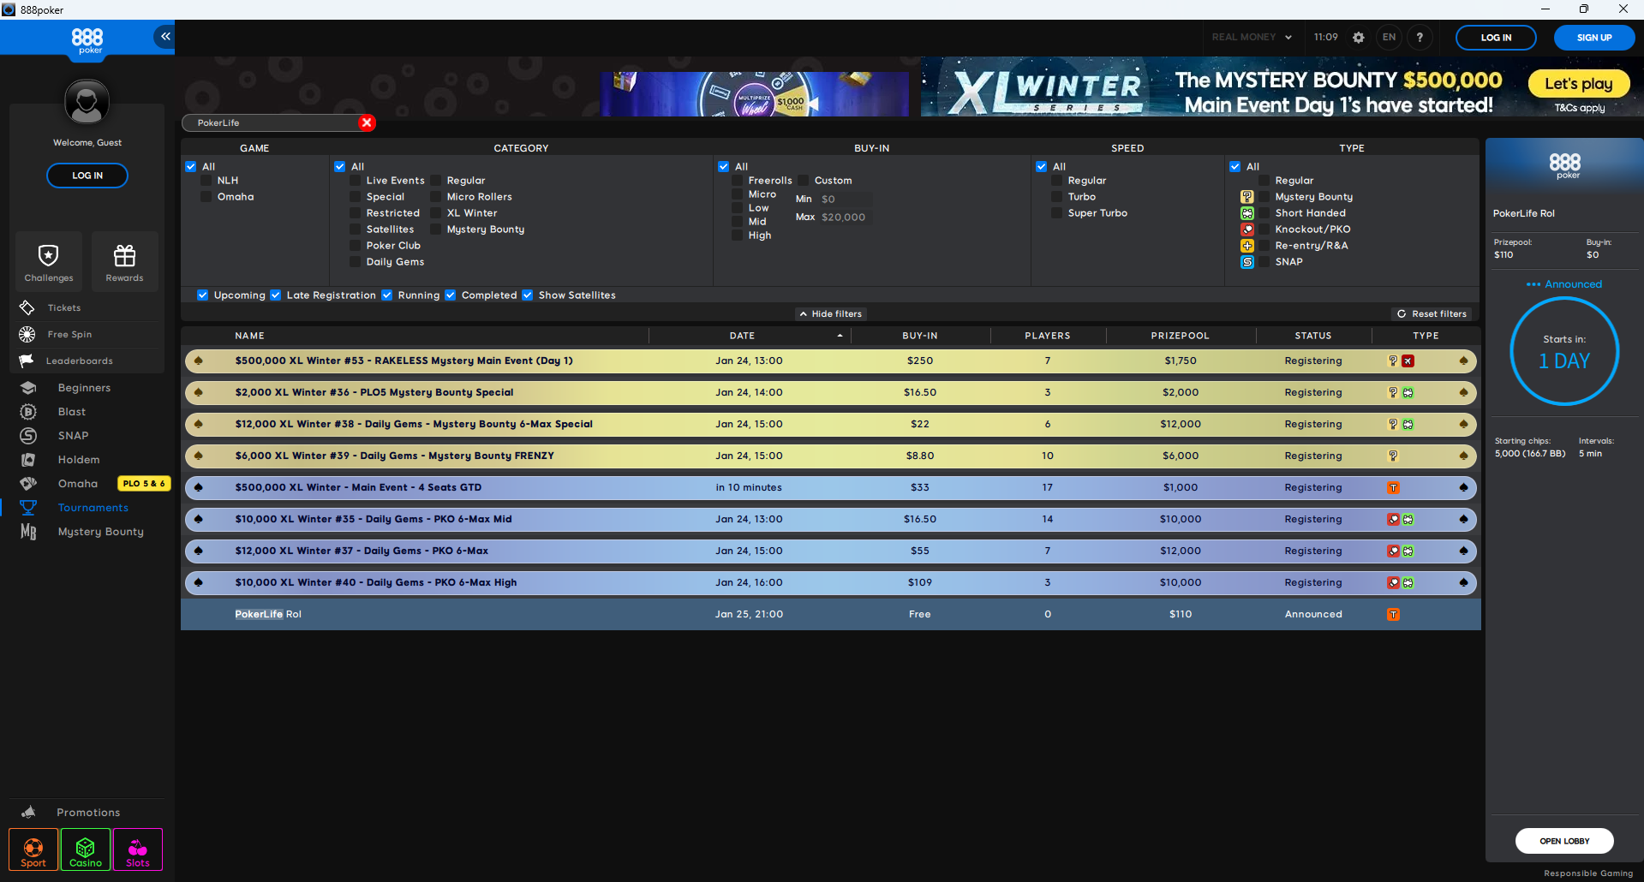Uncheck the Completed tournament filter
This screenshot has width=1644, height=882.
[x=451, y=295]
